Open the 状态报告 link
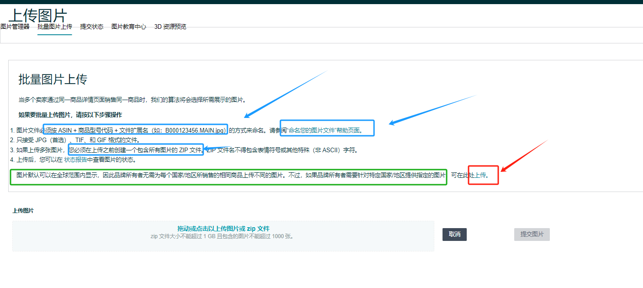This screenshot has width=643, height=288. tap(75, 160)
